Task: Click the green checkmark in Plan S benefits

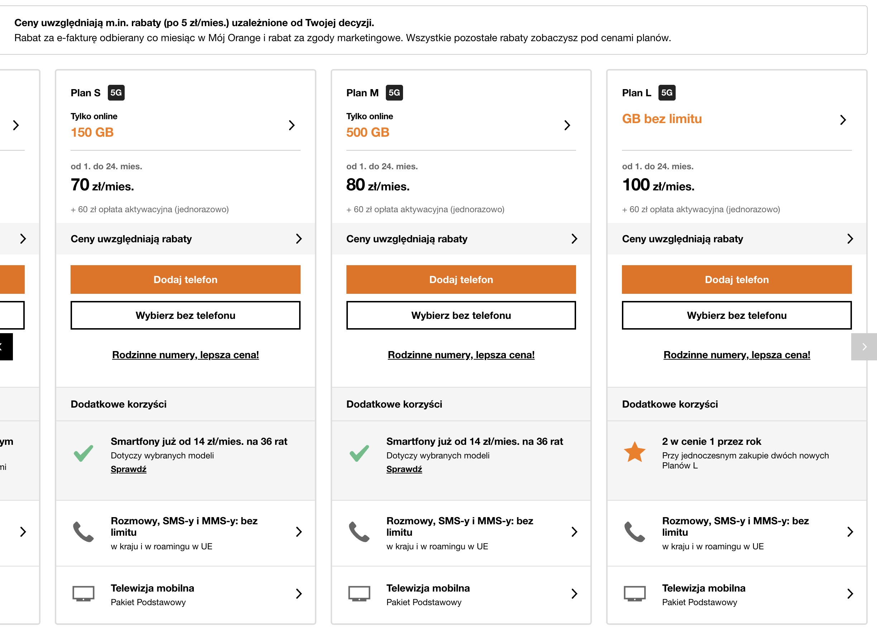Action: pos(83,453)
